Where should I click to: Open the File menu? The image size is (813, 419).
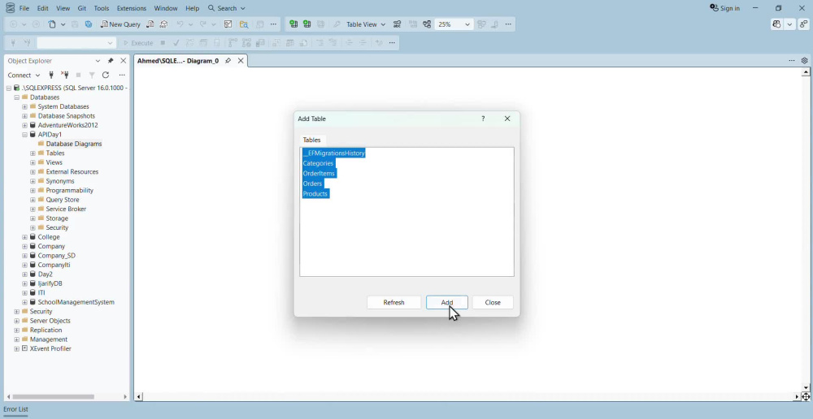tap(24, 8)
